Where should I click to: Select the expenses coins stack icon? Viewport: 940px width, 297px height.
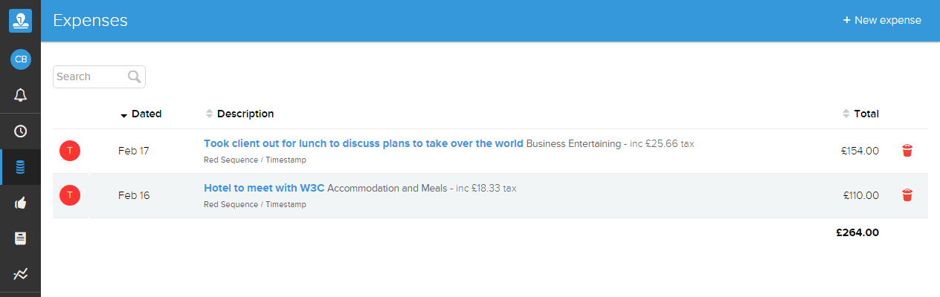tap(20, 167)
